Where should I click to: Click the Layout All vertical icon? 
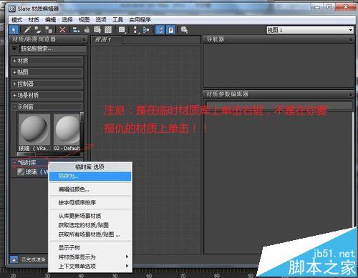(135, 30)
